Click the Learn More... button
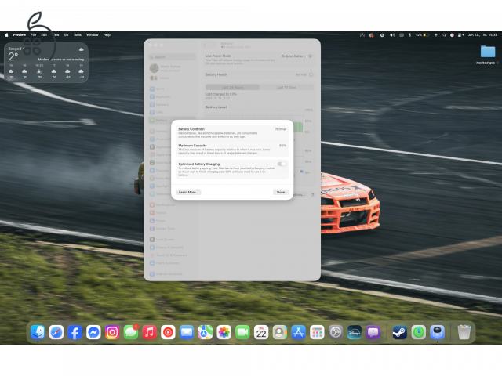Viewport: 502px width, 376px height. tap(188, 192)
